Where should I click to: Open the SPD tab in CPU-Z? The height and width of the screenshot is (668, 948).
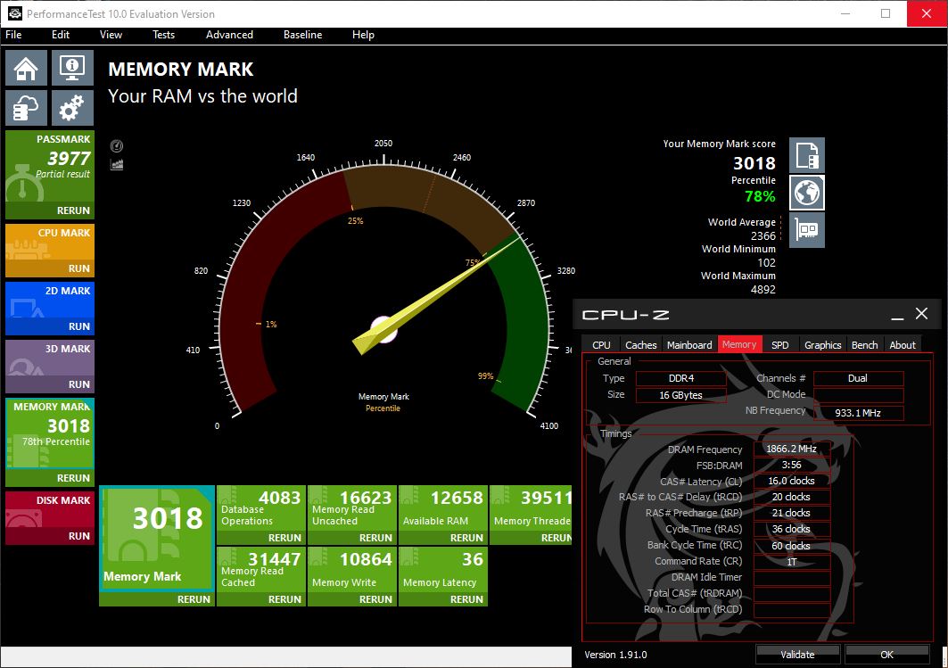click(x=780, y=344)
